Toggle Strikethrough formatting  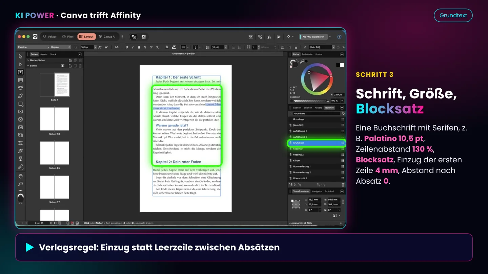tap(145, 47)
